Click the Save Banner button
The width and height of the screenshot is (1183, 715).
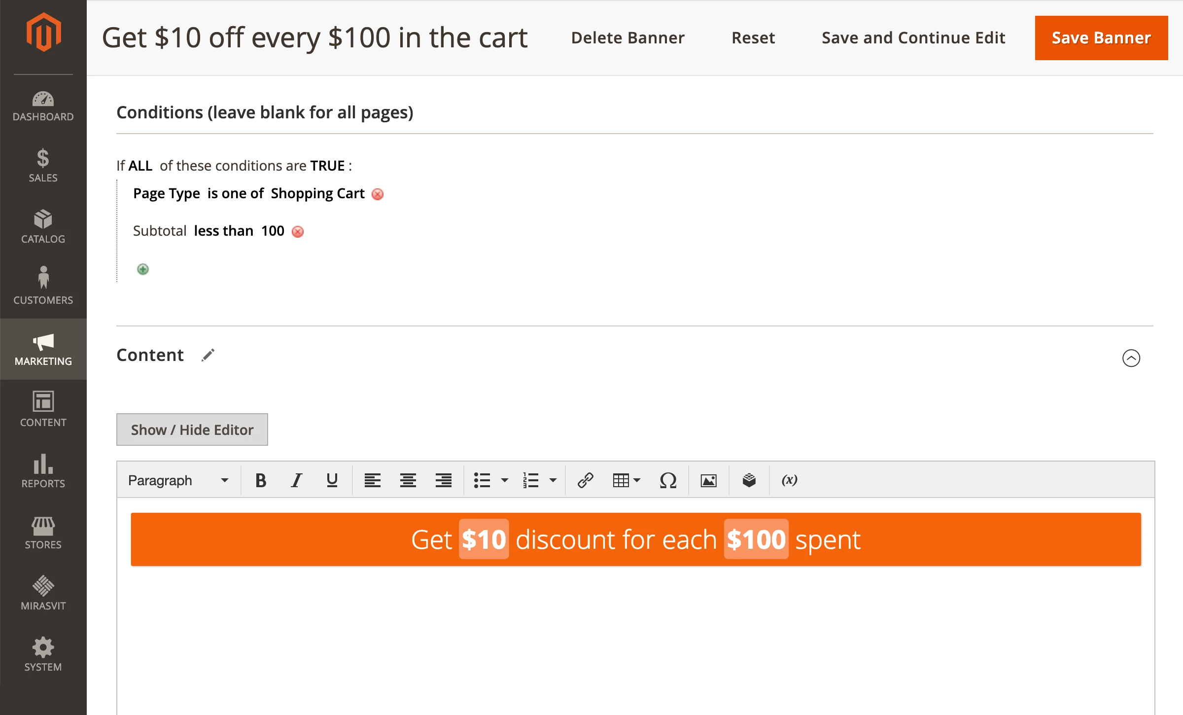point(1101,38)
